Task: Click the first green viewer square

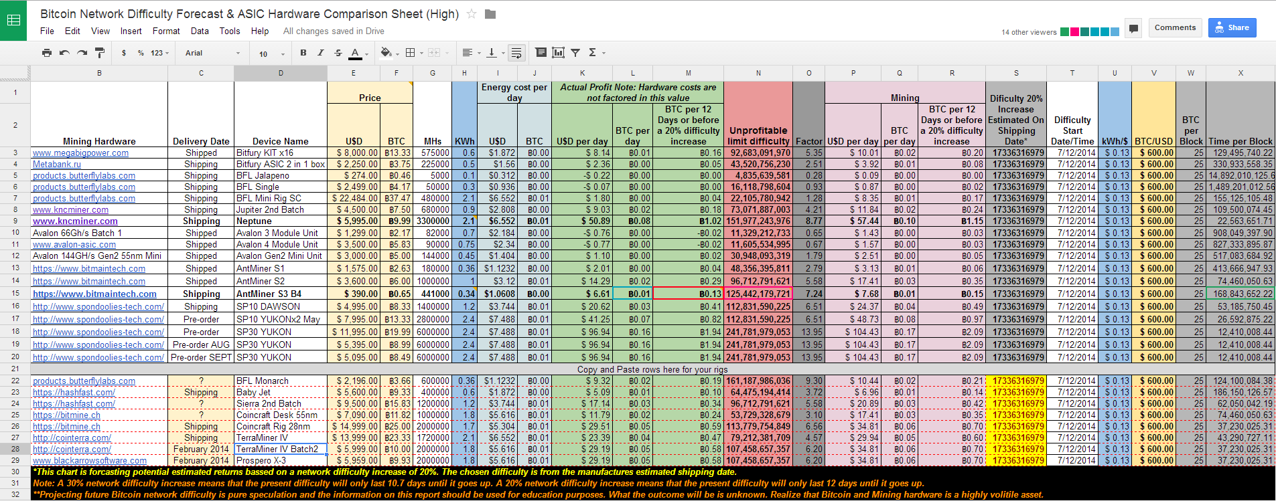Action: click(1064, 31)
